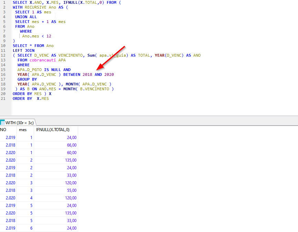
Task: Click line number 16 in the gutter
Action: 3,74
